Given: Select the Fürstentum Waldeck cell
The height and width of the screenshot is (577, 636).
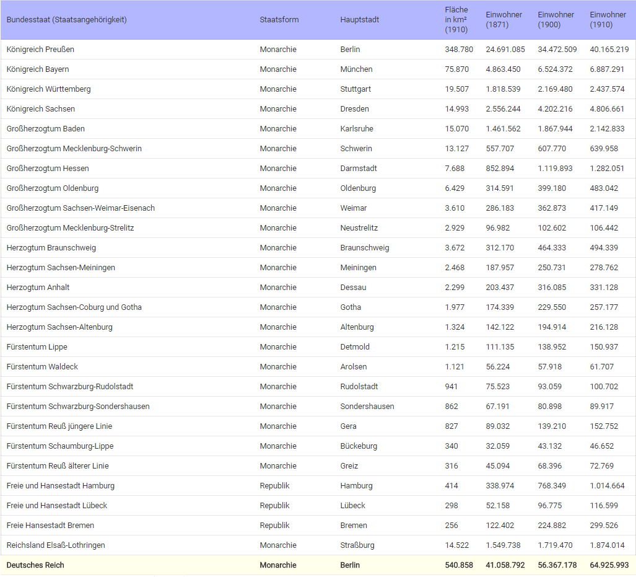Looking at the screenshot, I should click(x=42, y=367).
